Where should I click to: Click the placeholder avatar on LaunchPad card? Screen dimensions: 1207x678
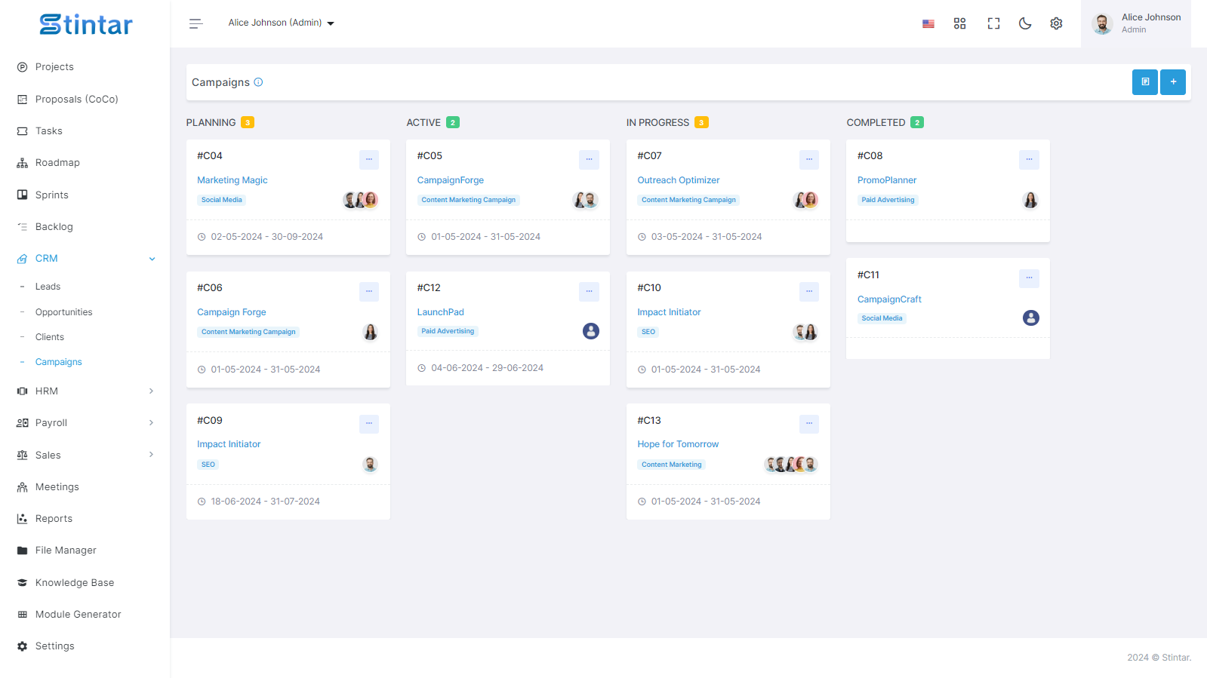[x=591, y=331]
